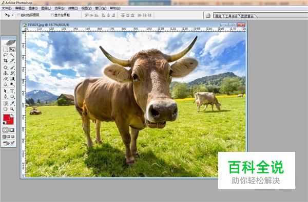Select the Magic Wand tool
Screen dimensions: 308x202
pos(12,55)
